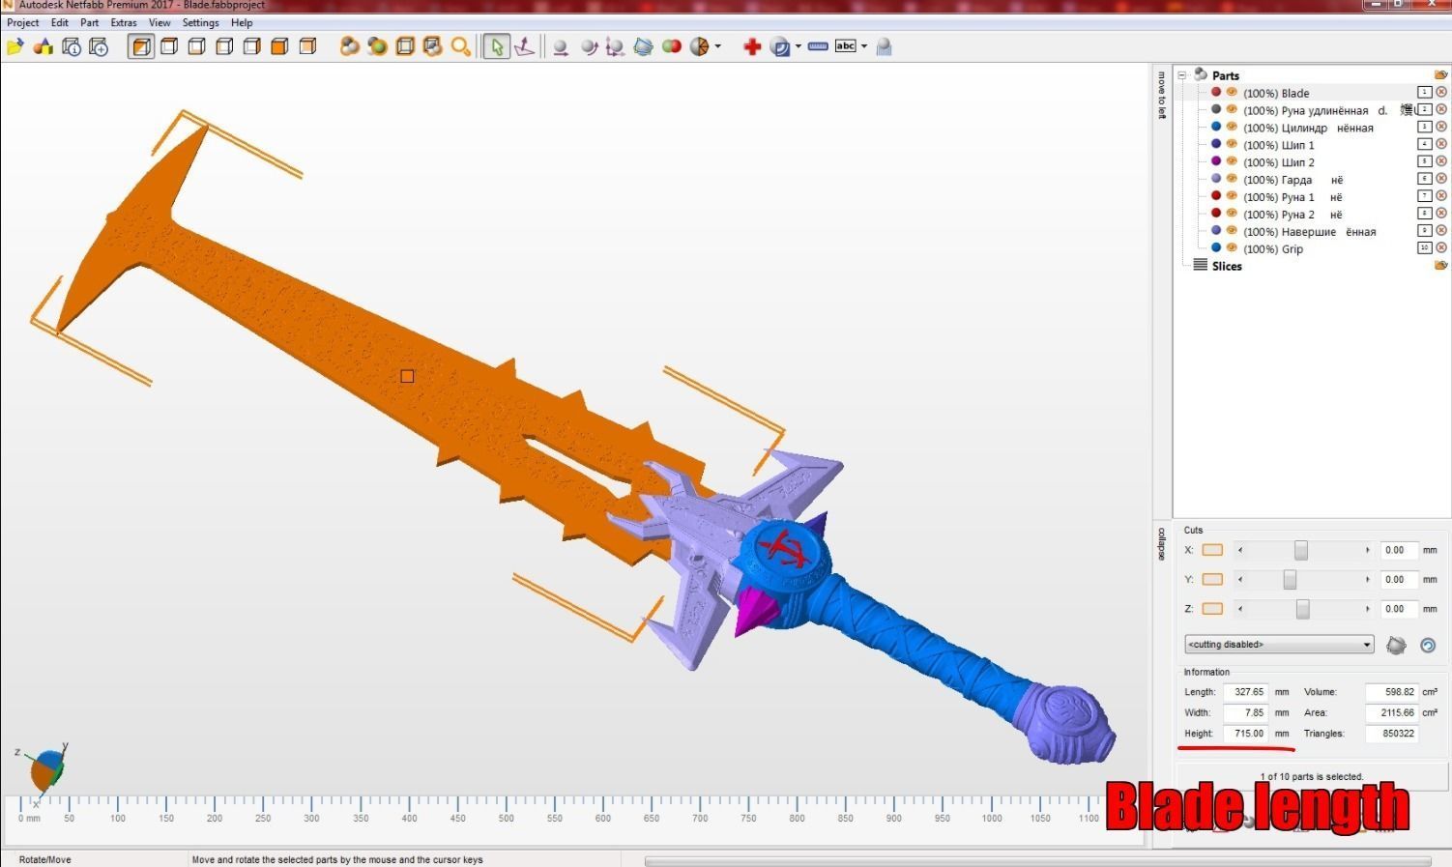The image size is (1452, 867).
Task: Click the number 2 box of Руна удлинённая
Action: click(x=1425, y=110)
